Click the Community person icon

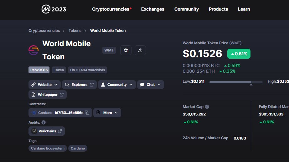(103, 85)
